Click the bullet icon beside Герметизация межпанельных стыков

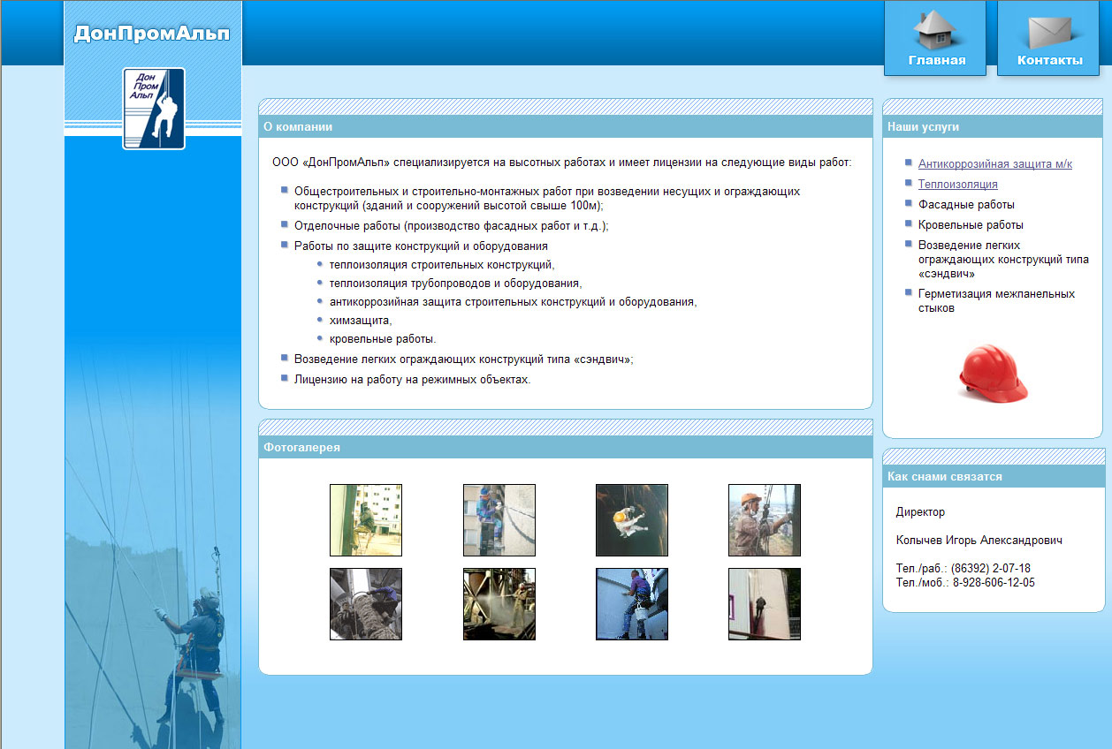tap(910, 293)
